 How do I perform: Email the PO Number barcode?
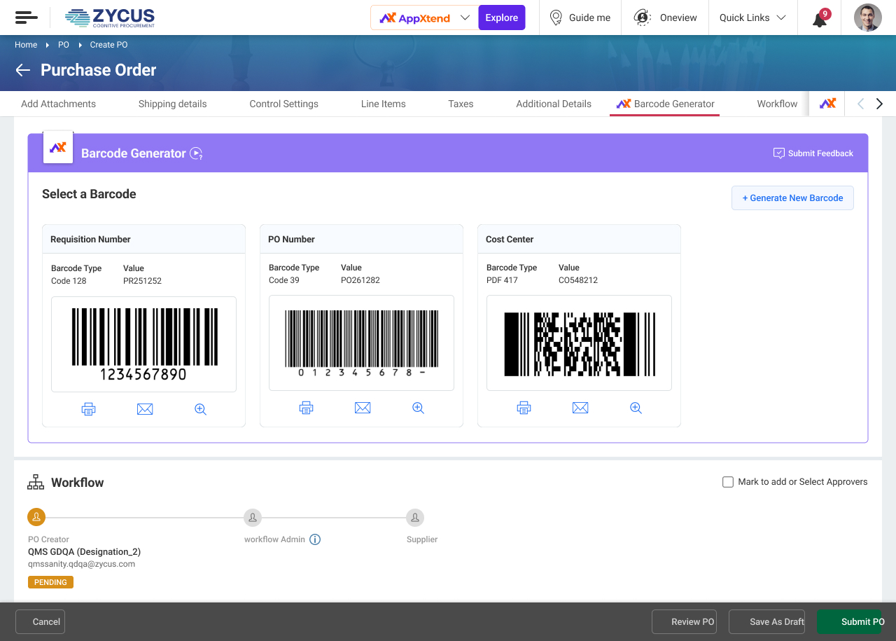click(x=363, y=408)
